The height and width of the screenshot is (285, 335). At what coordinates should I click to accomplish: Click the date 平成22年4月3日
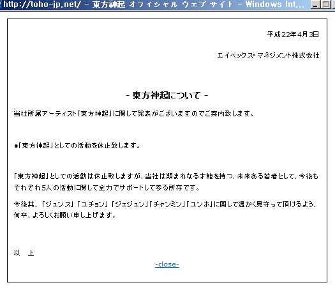click(293, 35)
